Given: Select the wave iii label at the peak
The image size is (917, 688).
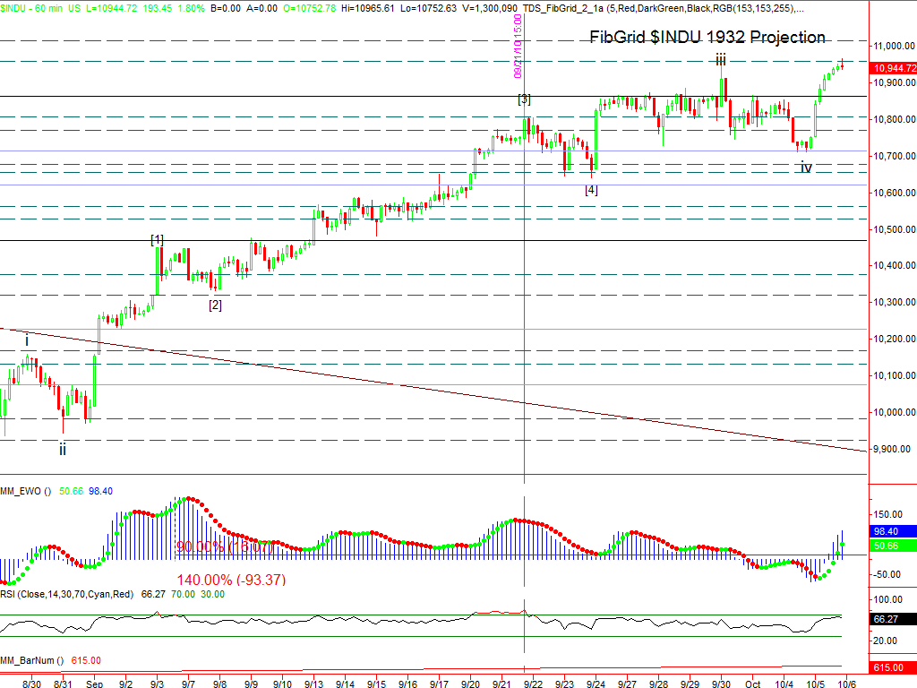Looking at the screenshot, I should (720, 60).
